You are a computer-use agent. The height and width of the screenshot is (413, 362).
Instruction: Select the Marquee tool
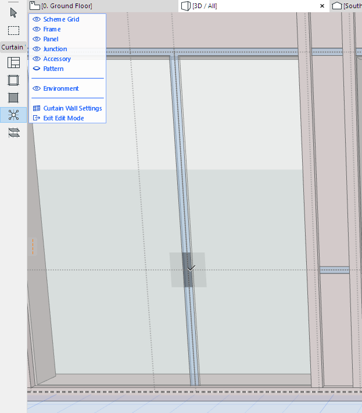pyautogui.click(x=13, y=31)
